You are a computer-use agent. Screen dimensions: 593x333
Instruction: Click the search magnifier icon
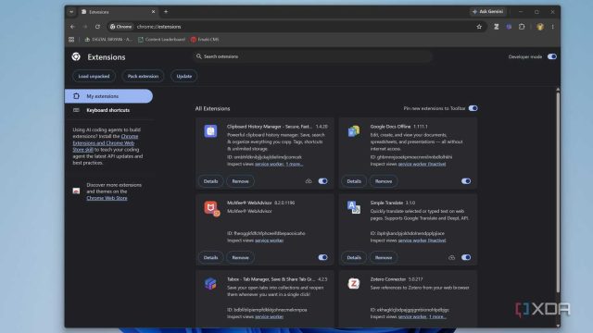[199, 56]
